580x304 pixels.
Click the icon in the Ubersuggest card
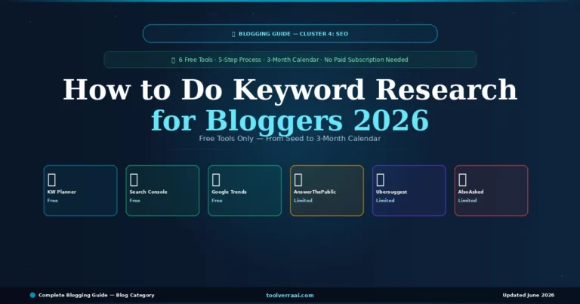pyautogui.click(x=381, y=180)
